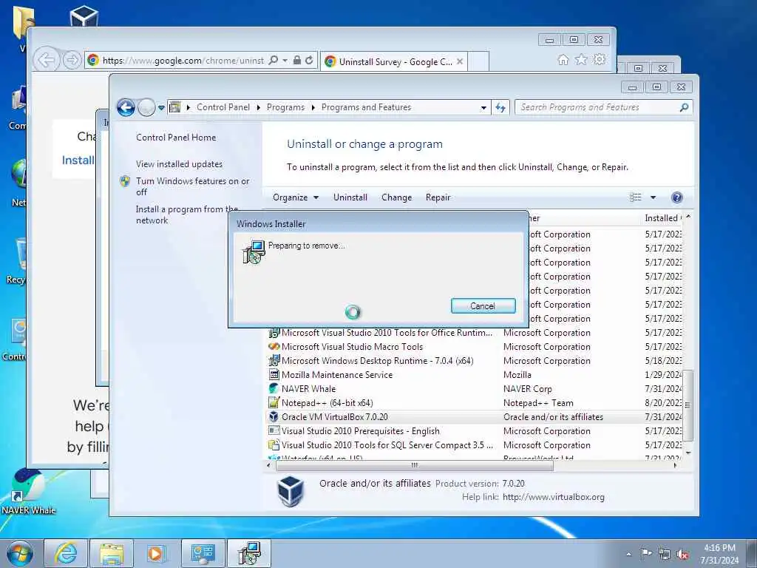Open Windows Explorer folder from the taskbar
Viewport: 757px width, 568px height.
(112, 553)
